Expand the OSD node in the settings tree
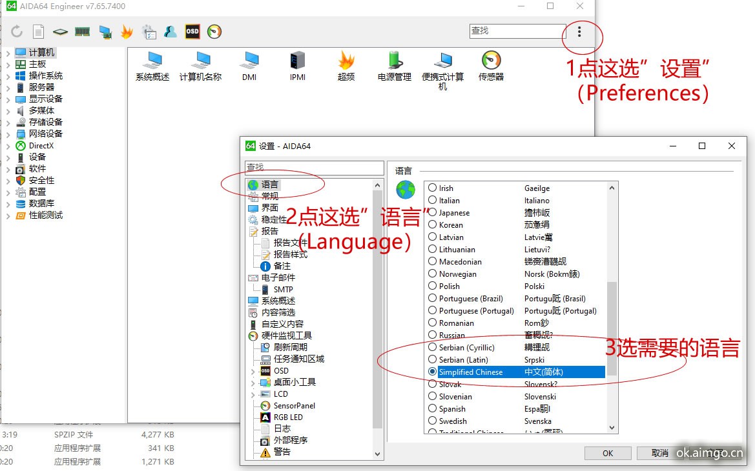Viewport: 755px width, 471px height. pyautogui.click(x=253, y=371)
